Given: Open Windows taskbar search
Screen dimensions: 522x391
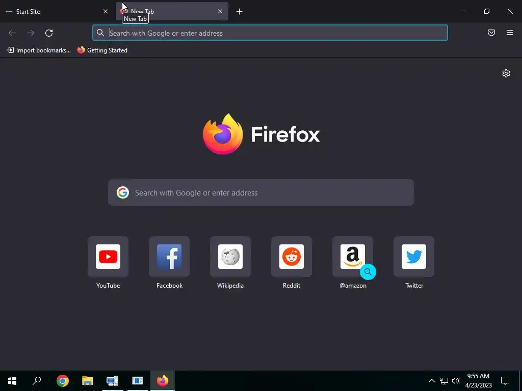Looking at the screenshot, I should click(x=37, y=381).
